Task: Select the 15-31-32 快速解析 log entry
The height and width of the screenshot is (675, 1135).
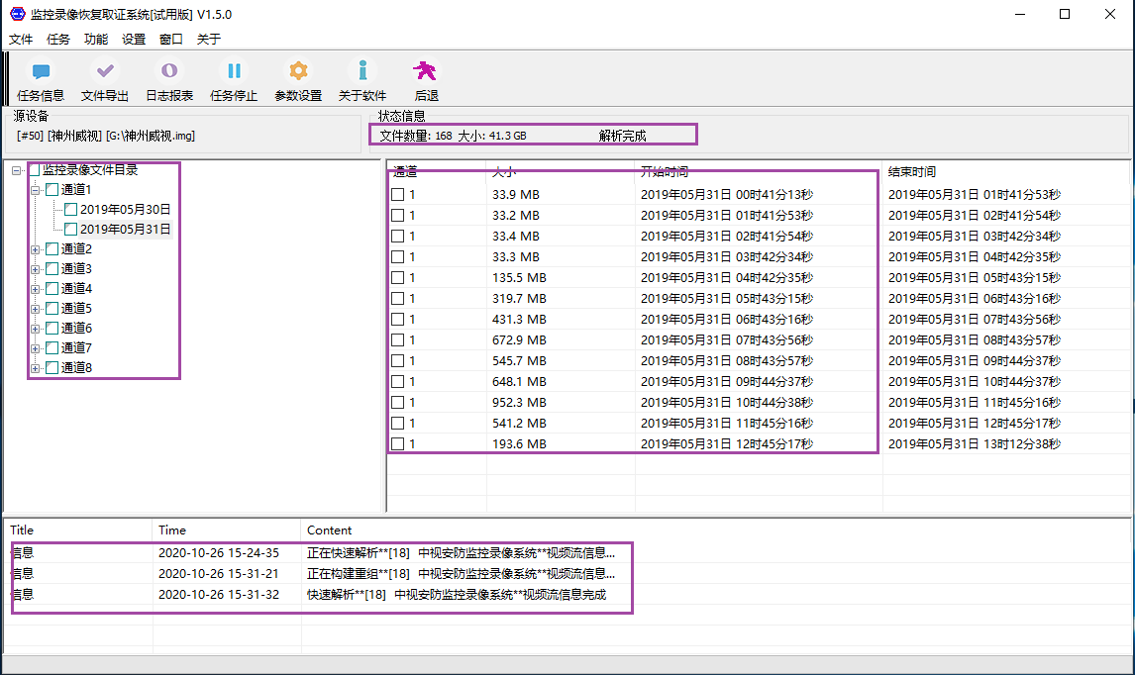Action: 456,595
